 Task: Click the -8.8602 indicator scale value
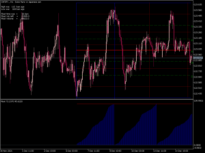[197, 148]
